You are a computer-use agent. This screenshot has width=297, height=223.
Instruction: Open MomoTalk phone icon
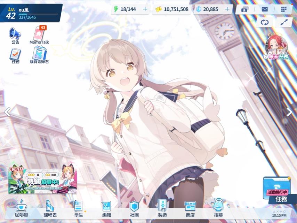(39, 35)
